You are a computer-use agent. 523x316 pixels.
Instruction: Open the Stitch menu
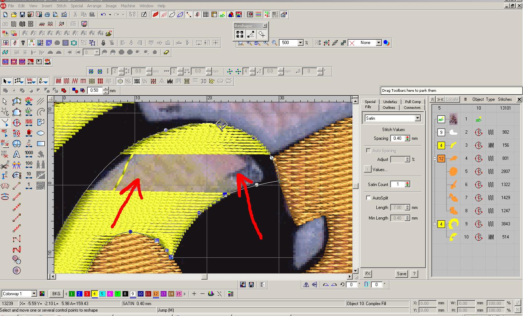(x=61, y=6)
